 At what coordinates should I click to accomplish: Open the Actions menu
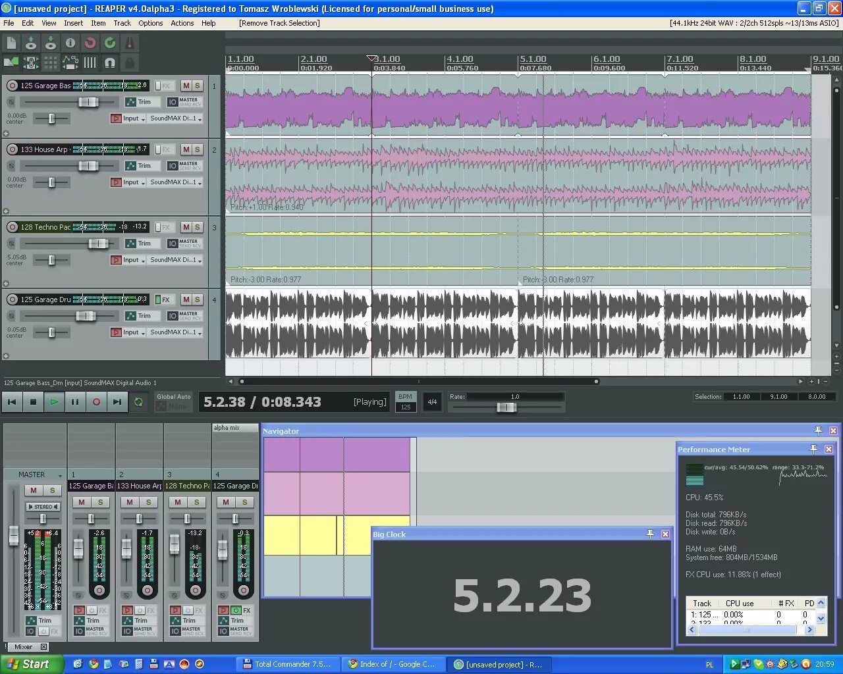182,23
